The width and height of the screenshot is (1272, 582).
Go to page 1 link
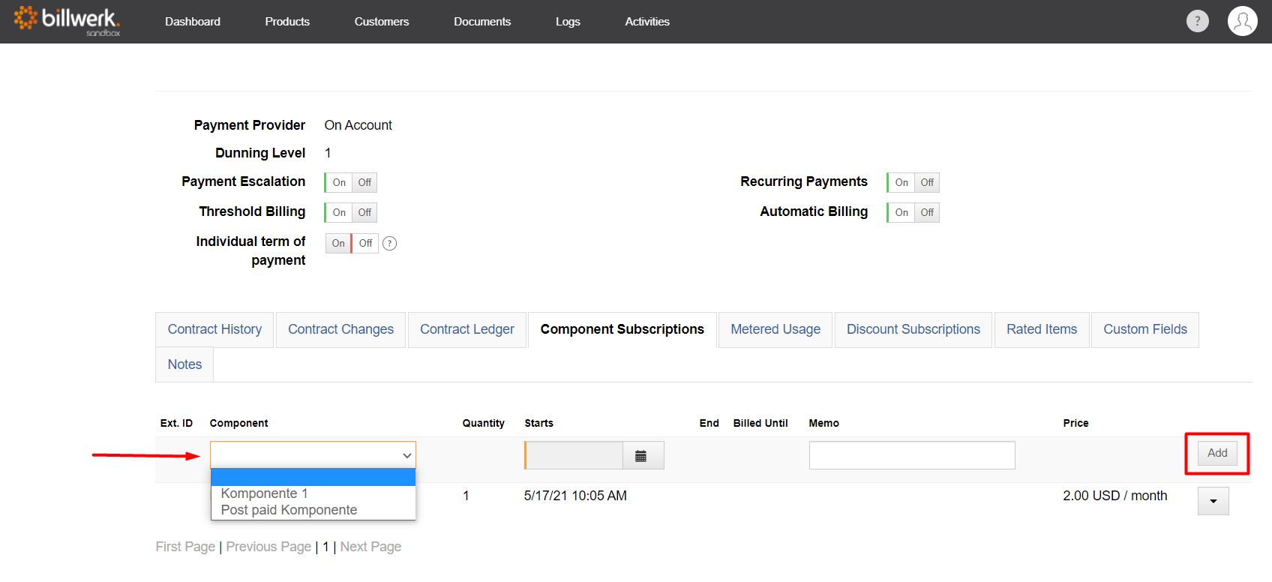tap(325, 547)
